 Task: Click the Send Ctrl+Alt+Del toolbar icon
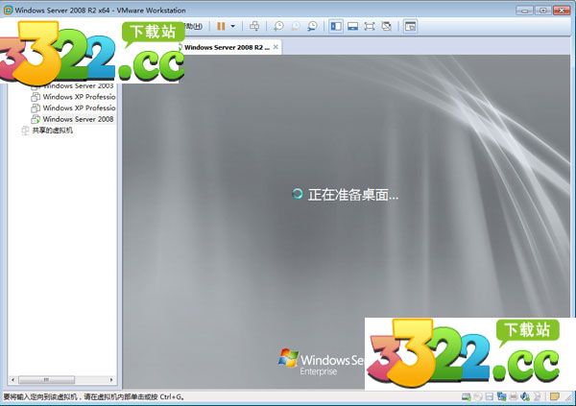point(254,26)
